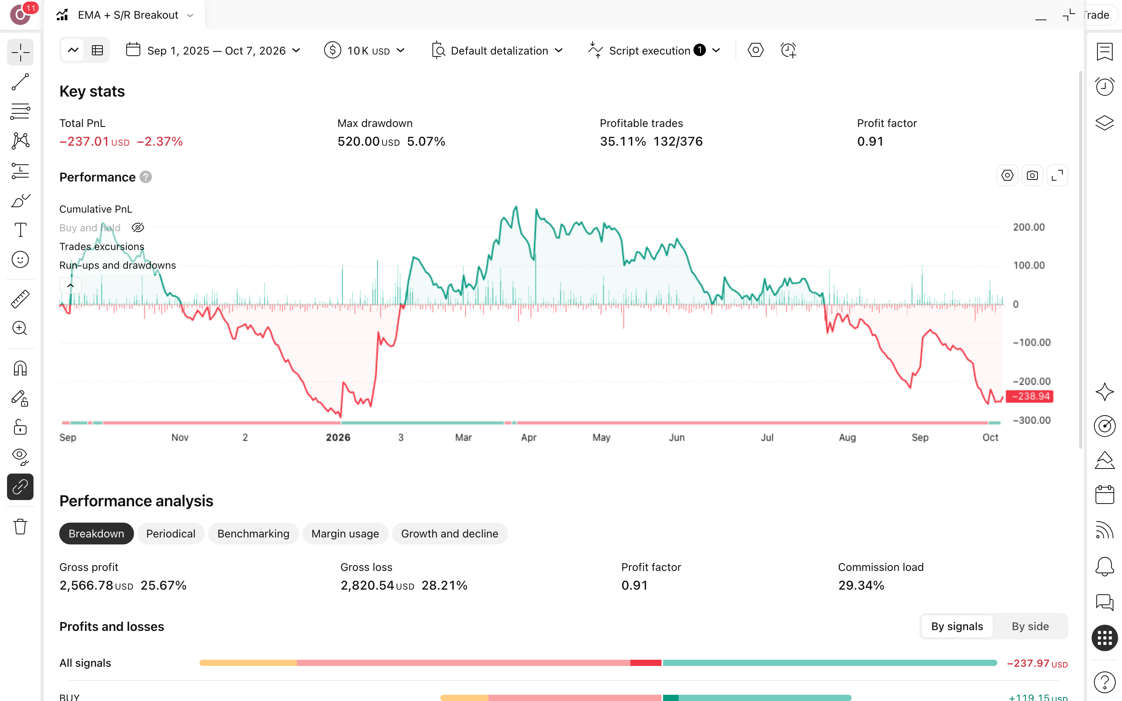
Task: Toggle Buy and hold visibility eye
Action: (138, 228)
